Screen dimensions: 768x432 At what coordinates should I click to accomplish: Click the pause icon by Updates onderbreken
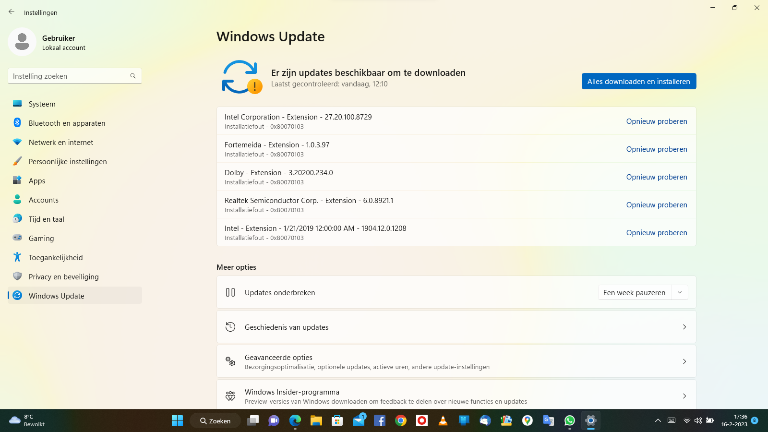pyautogui.click(x=230, y=292)
